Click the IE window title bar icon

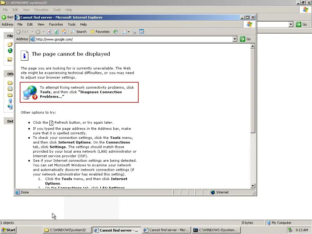[x=17, y=17]
